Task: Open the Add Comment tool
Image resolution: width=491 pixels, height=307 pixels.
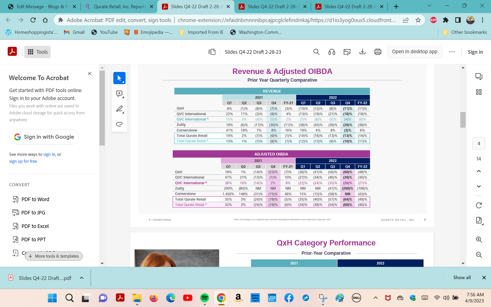Action: 119,93
